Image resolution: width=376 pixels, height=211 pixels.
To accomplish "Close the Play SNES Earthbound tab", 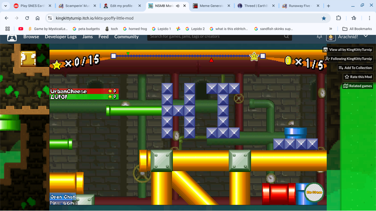I will click(x=50, y=6).
